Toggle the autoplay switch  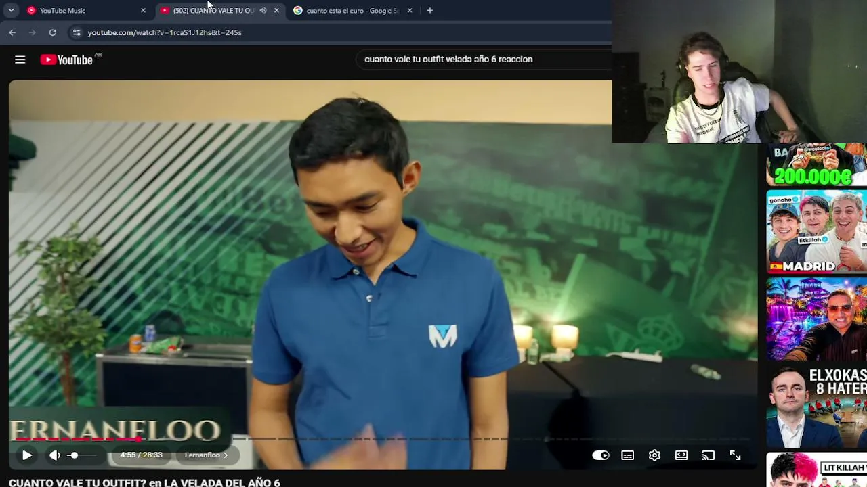pyautogui.click(x=601, y=455)
